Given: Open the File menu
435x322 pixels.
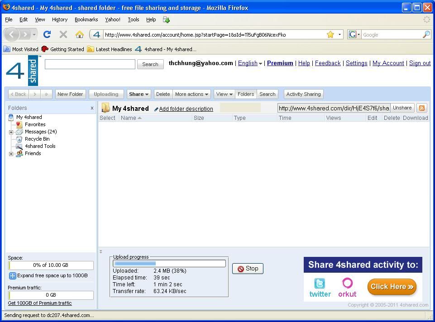Looking at the screenshot, I should [9, 19].
